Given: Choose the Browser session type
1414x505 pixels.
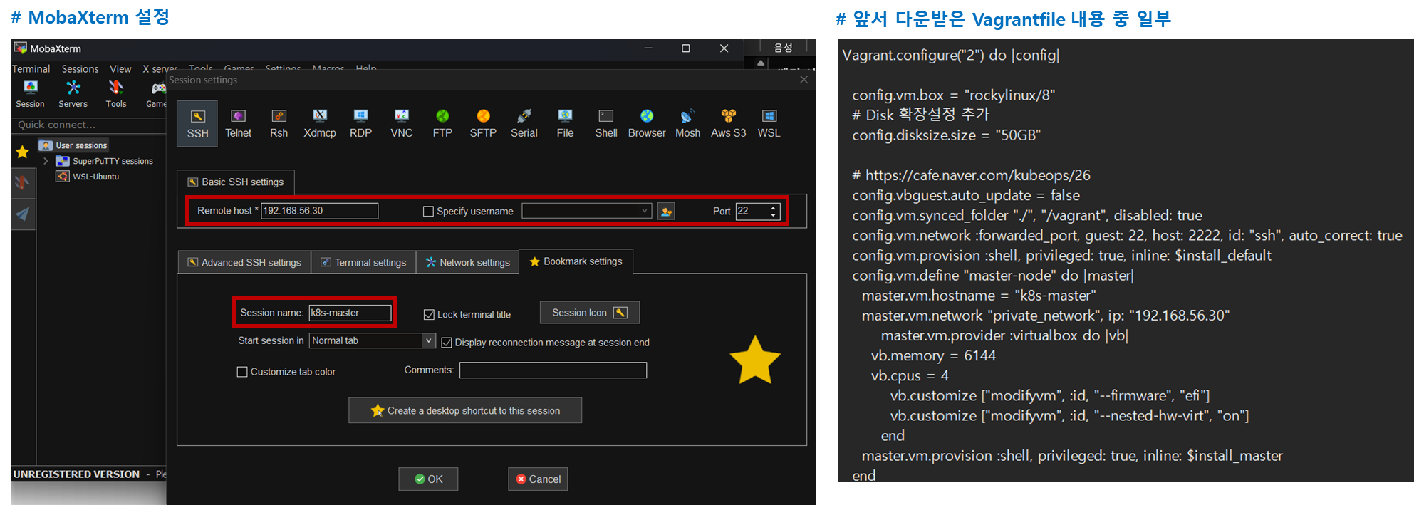Looking at the screenshot, I should click(x=647, y=124).
